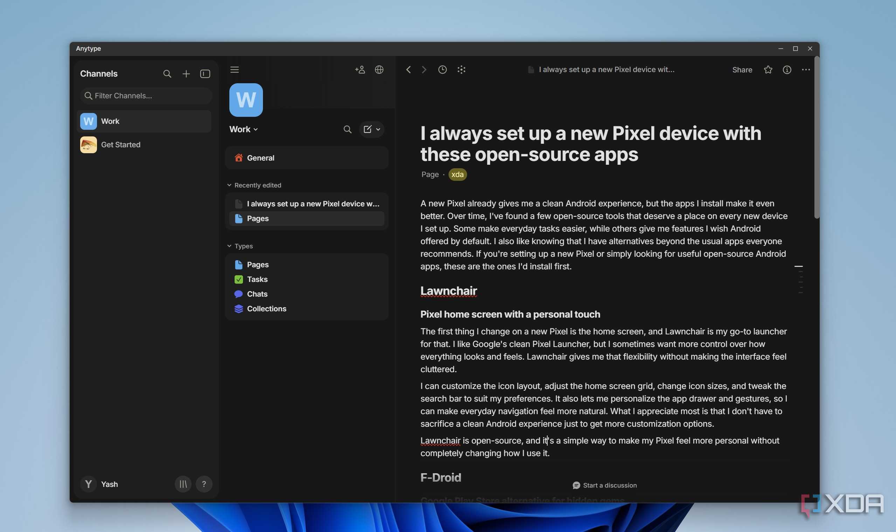This screenshot has width=896, height=532.
Task: Toggle the Channels sidebar panel icon
Action: click(x=205, y=74)
